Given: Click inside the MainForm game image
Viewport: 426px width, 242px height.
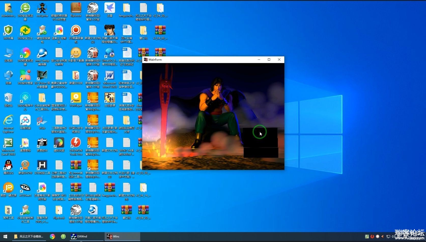Looking at the screenshot, I should click(213, 116).
